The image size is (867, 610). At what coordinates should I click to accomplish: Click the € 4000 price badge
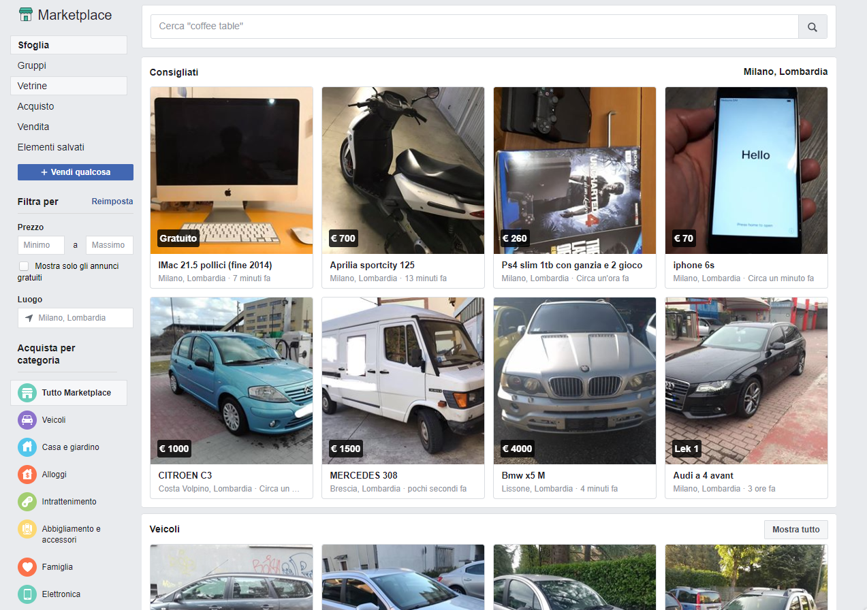[x=518, y=449]
